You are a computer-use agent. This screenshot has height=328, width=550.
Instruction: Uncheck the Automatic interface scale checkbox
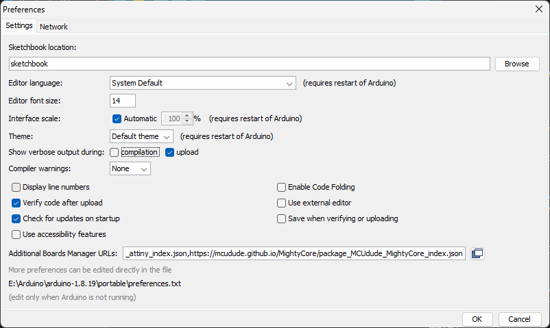(117, 118)
